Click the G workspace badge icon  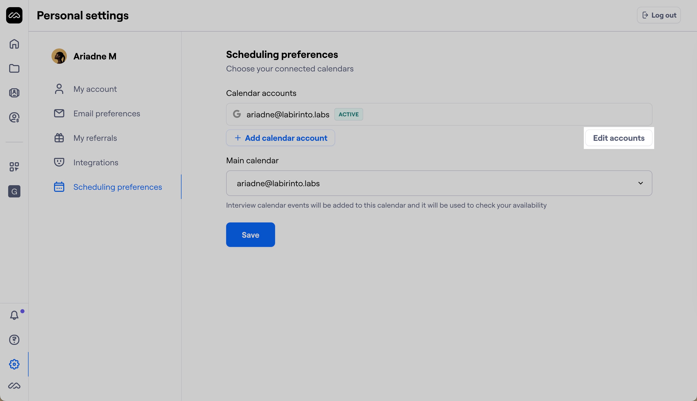coord(14,191)
